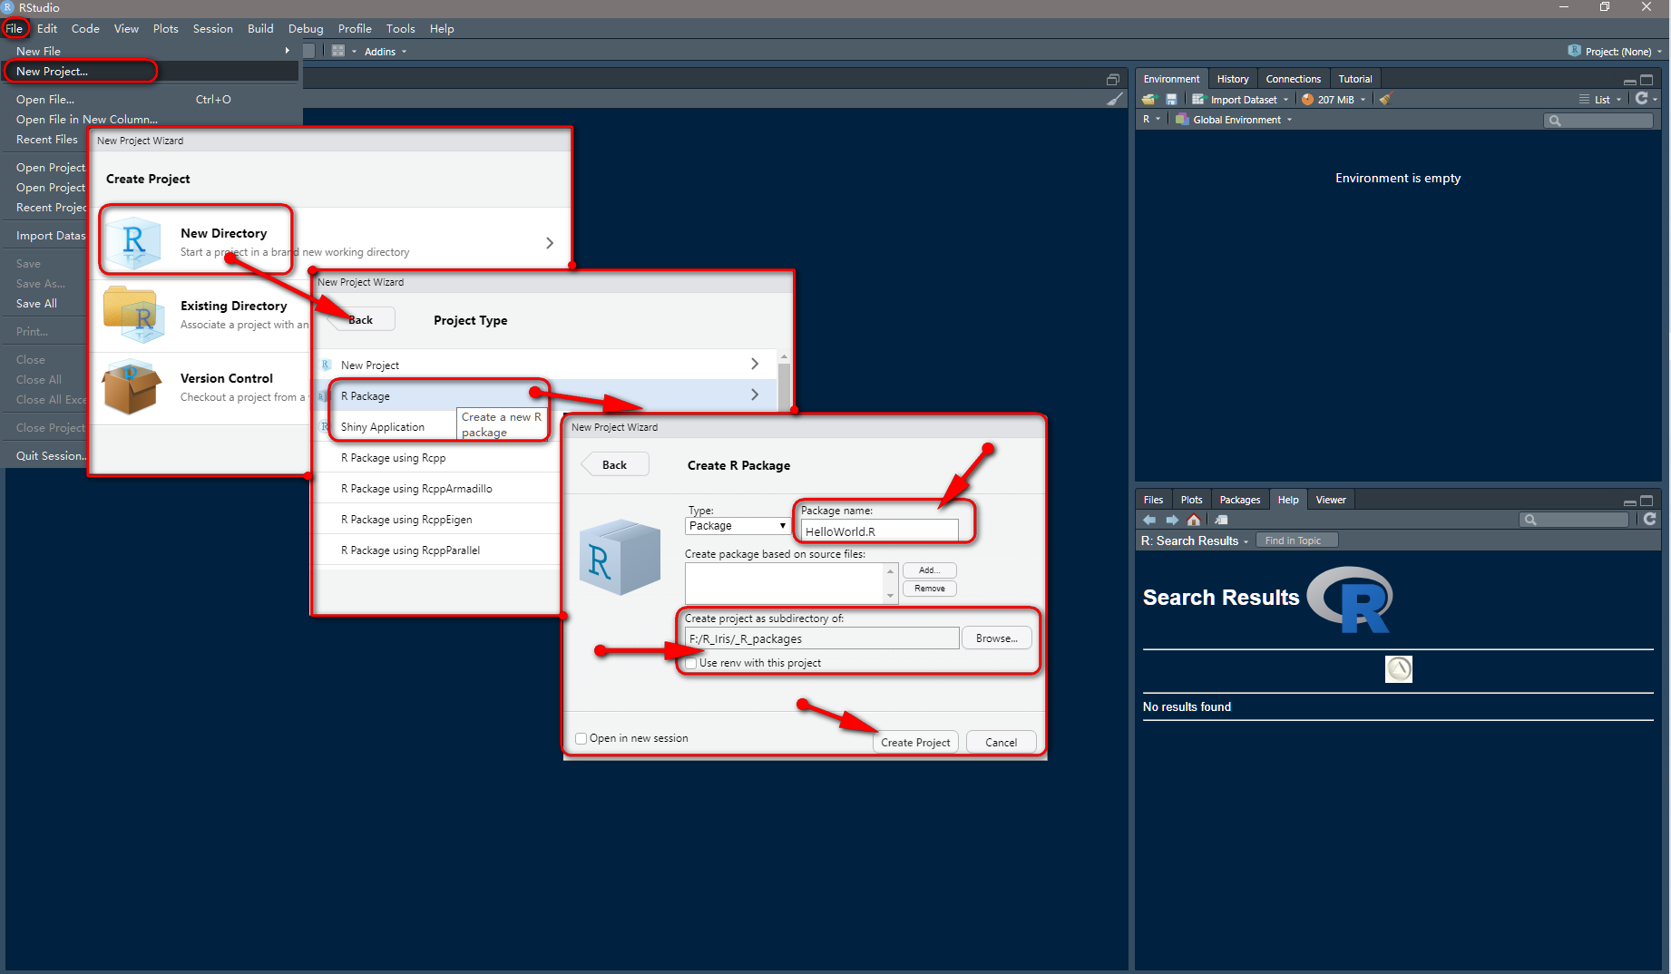Minimize the Environment pane
This screenshot has height=974, width=1671.
(x=1630, y=81)
